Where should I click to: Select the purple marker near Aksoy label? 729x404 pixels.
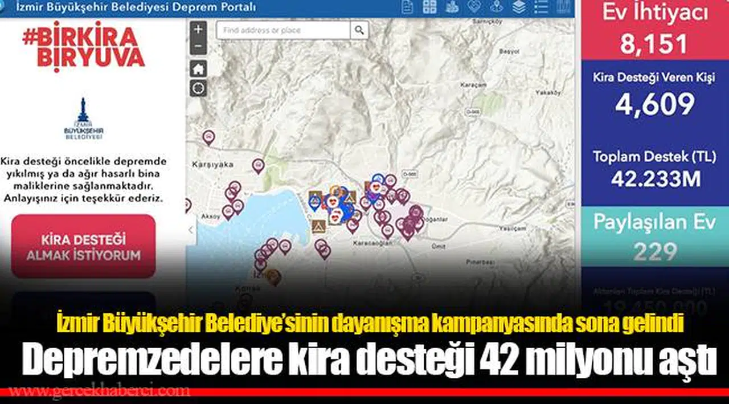point(228,213)
